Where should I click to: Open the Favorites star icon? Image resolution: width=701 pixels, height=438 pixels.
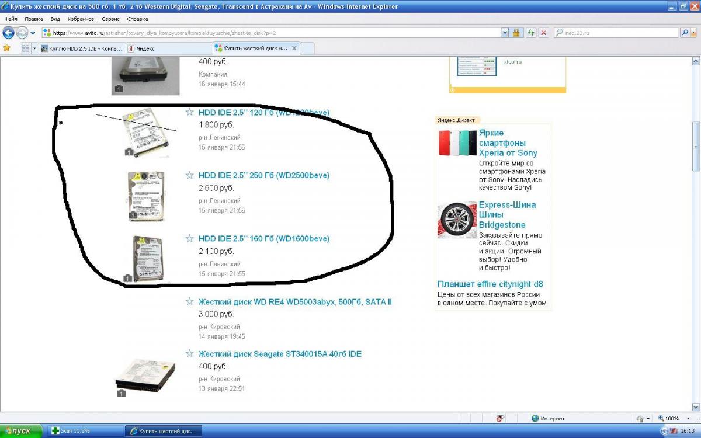pyautogui.click(x=7, y=48)
